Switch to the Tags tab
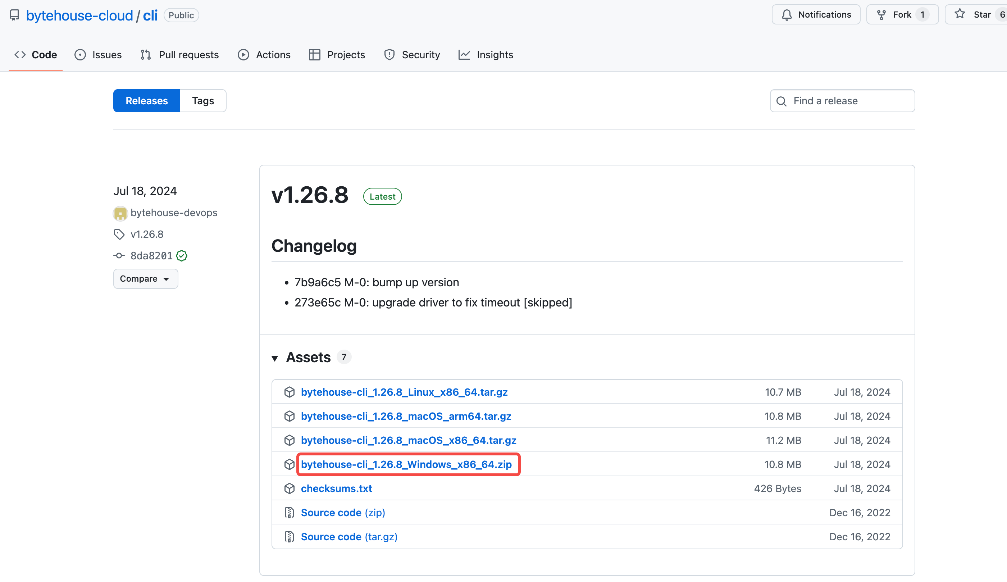The height and width of the screenshot is (582, 1007). [202, 101]
